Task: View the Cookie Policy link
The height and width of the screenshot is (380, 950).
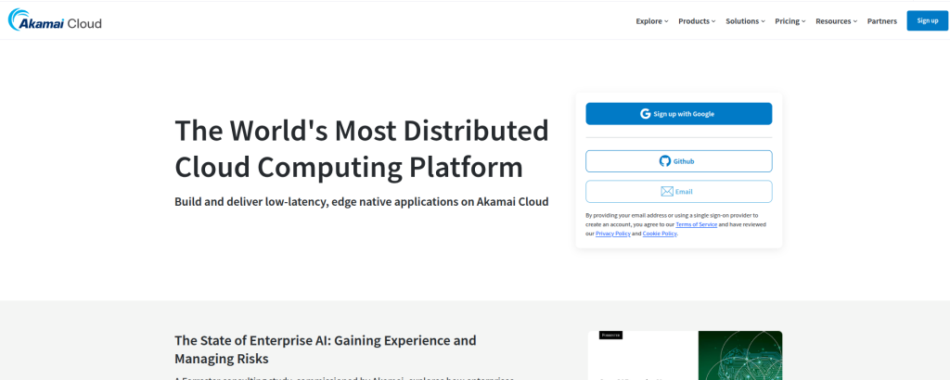Action: pyautogui.click(x=660, y=234)
